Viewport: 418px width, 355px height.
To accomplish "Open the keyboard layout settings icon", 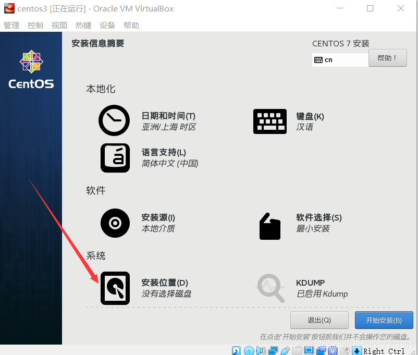I will pos(270,121).
